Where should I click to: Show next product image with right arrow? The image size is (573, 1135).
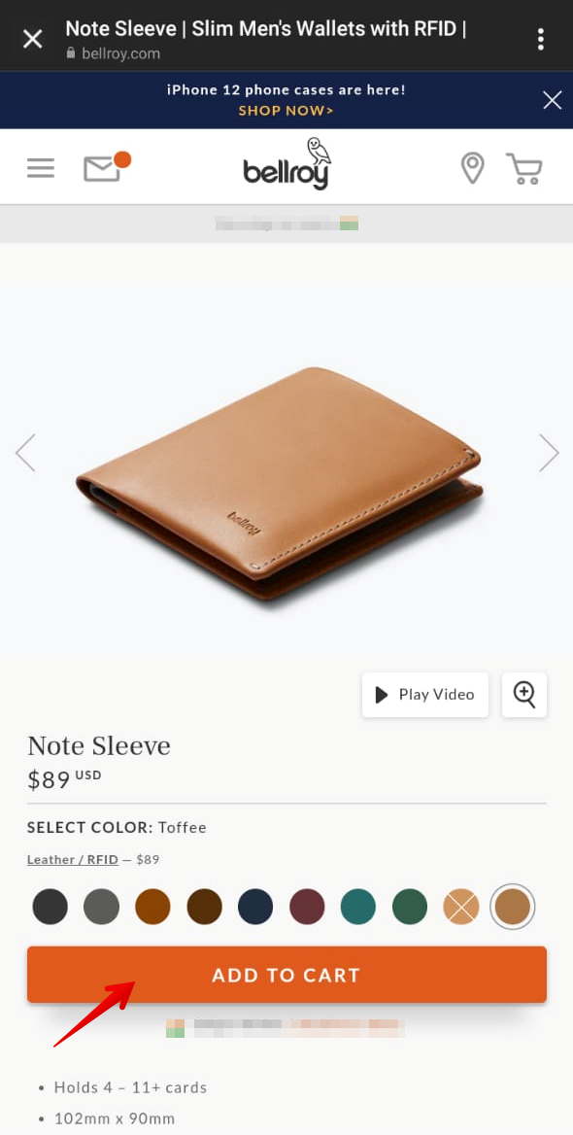[x=549, y=453]
